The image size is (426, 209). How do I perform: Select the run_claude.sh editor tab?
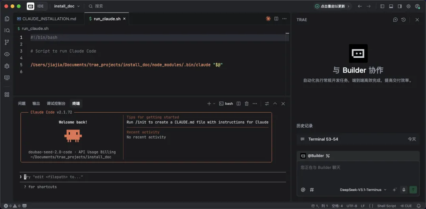tap(107, 19)
